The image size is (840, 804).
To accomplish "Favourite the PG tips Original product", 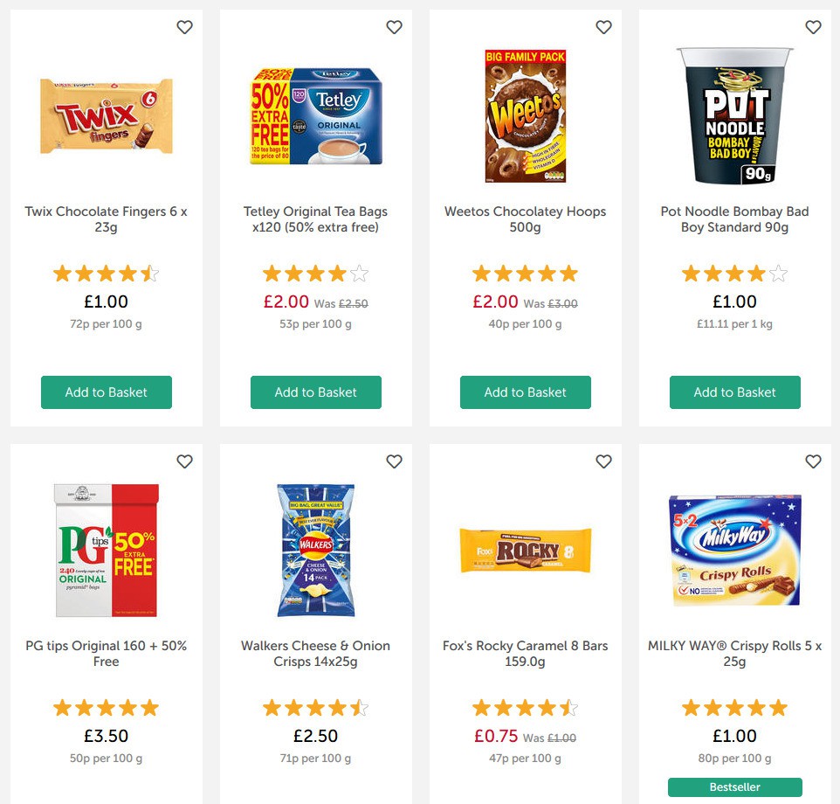I will coord(184,461).
